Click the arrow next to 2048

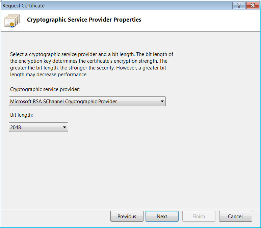[64, 127]
